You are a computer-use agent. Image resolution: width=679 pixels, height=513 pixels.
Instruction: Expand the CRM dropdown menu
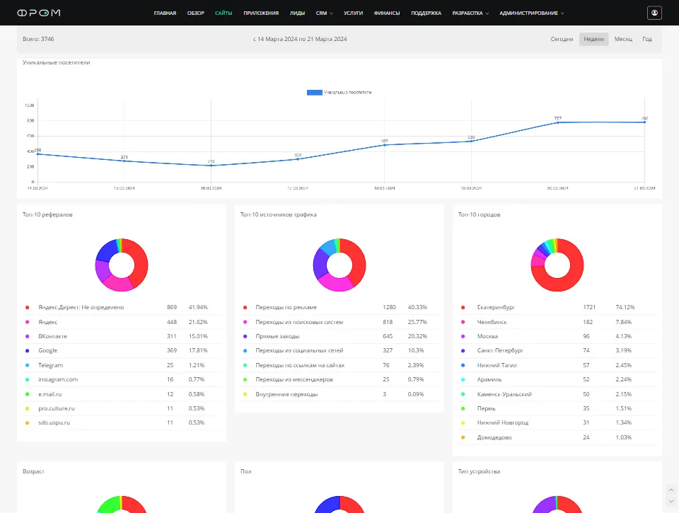tap(325, 13)
